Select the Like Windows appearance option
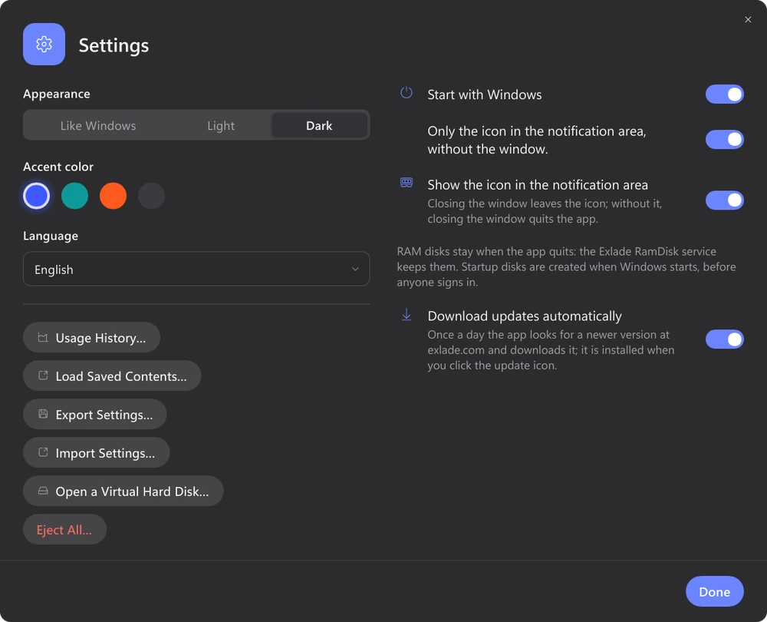The image size is (767, 622). coord(98,125)
